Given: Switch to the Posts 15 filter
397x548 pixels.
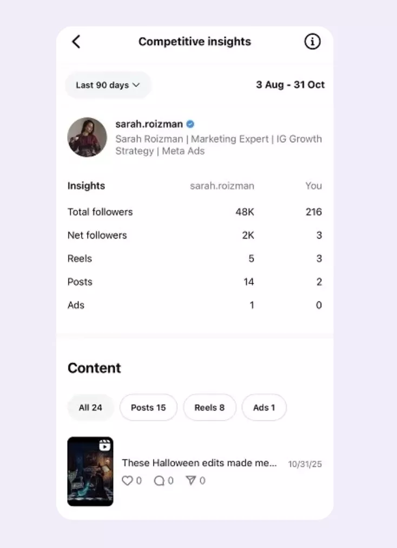Looking at the screenshot, I should point(148,407).
